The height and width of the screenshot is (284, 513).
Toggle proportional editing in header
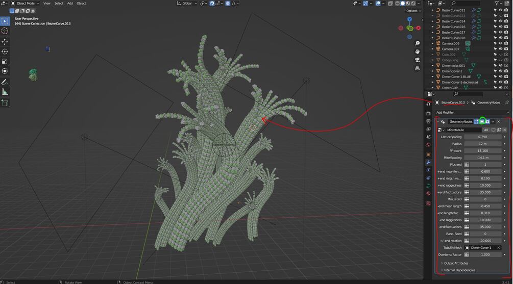[x=228, y=3]
